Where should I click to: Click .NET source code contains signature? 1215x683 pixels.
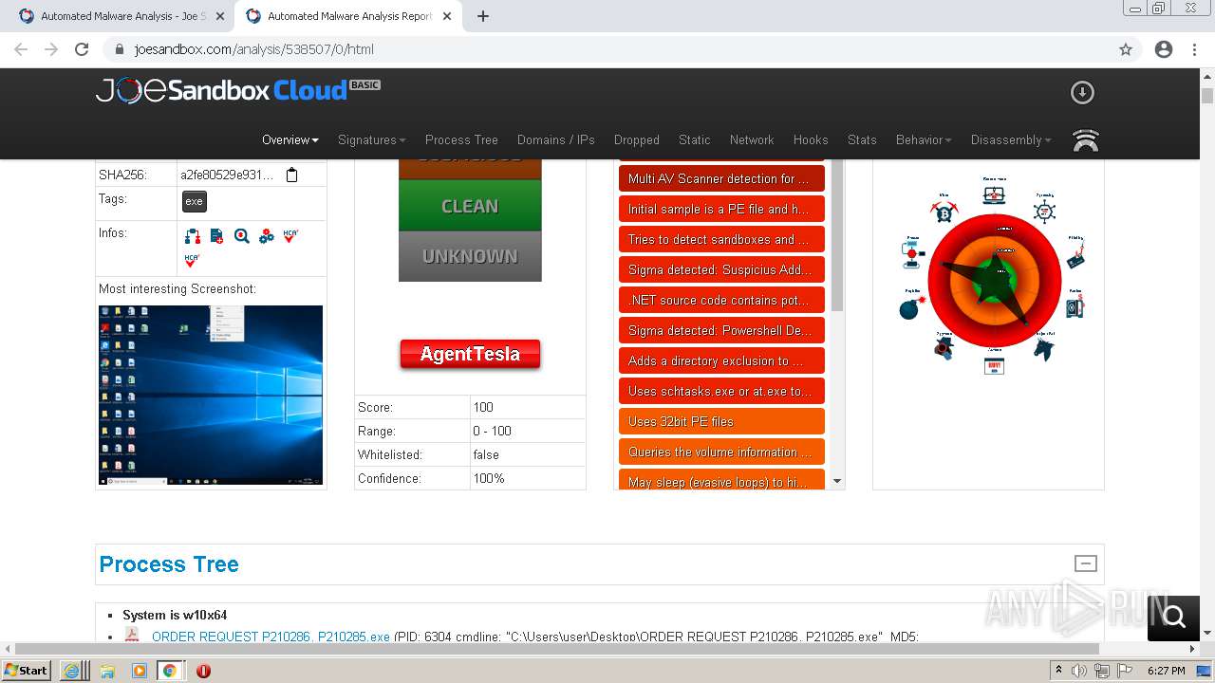click(721, 300)
